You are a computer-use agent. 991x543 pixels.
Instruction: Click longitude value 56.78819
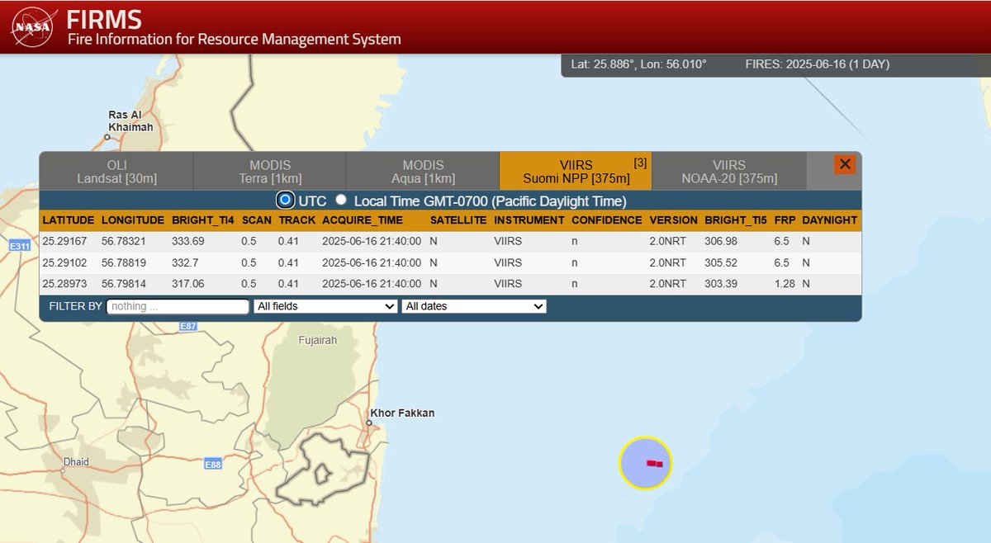pos(125,262)
